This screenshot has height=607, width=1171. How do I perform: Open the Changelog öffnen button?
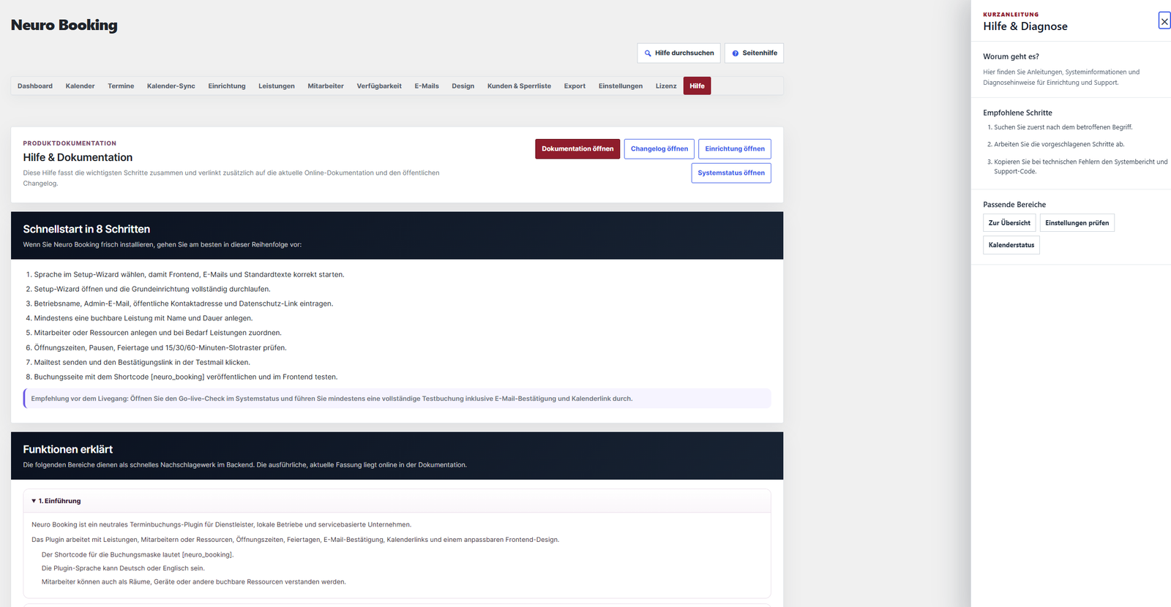pyautogui.click(x=659, y=149)
